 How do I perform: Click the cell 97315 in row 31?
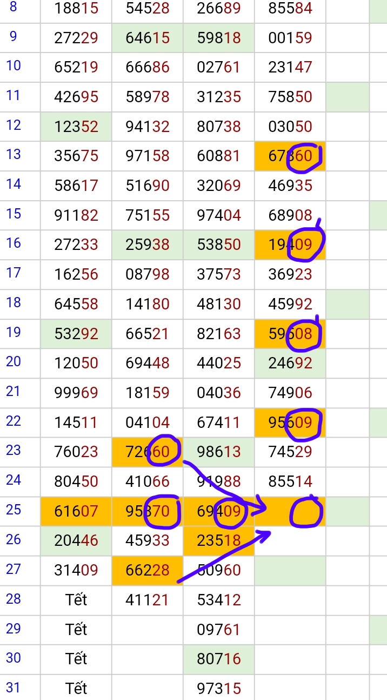point(219,688)
